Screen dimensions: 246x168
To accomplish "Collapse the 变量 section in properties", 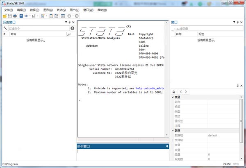I will point(172,97).
